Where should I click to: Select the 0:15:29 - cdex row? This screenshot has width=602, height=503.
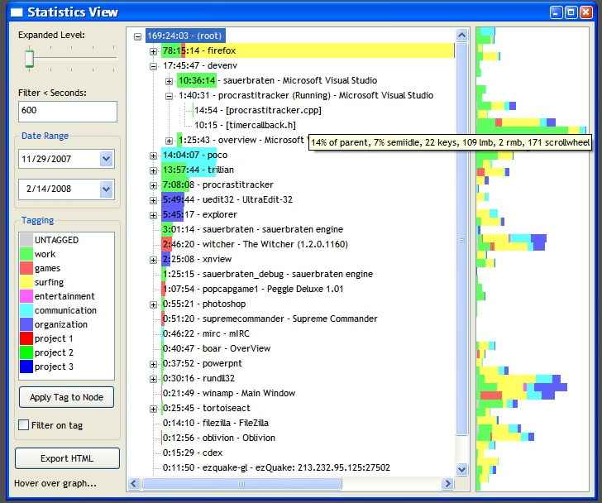[193, 453]
